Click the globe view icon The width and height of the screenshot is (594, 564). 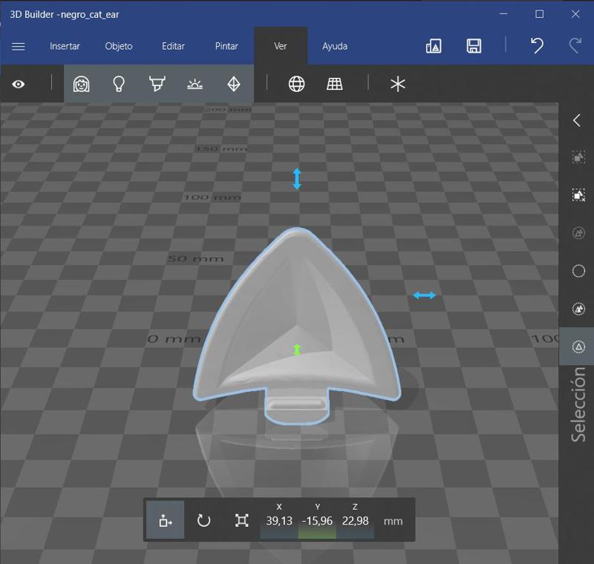click(296, 84)
